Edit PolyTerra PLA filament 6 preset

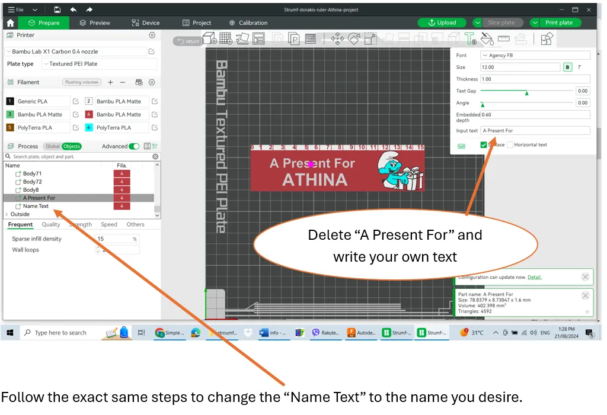click(155, 128)
